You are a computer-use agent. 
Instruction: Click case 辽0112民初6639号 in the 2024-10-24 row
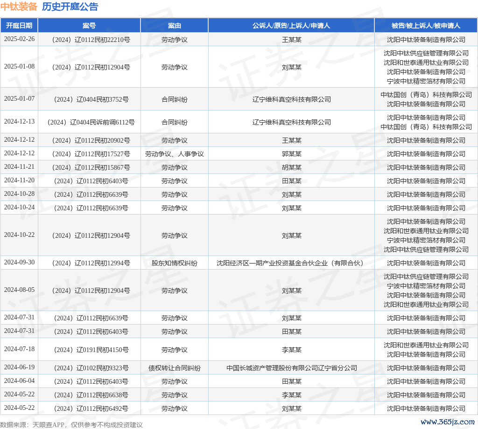click(x=91, y=208)
